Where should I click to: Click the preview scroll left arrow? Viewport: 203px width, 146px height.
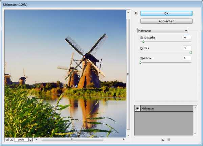[37, 139]
